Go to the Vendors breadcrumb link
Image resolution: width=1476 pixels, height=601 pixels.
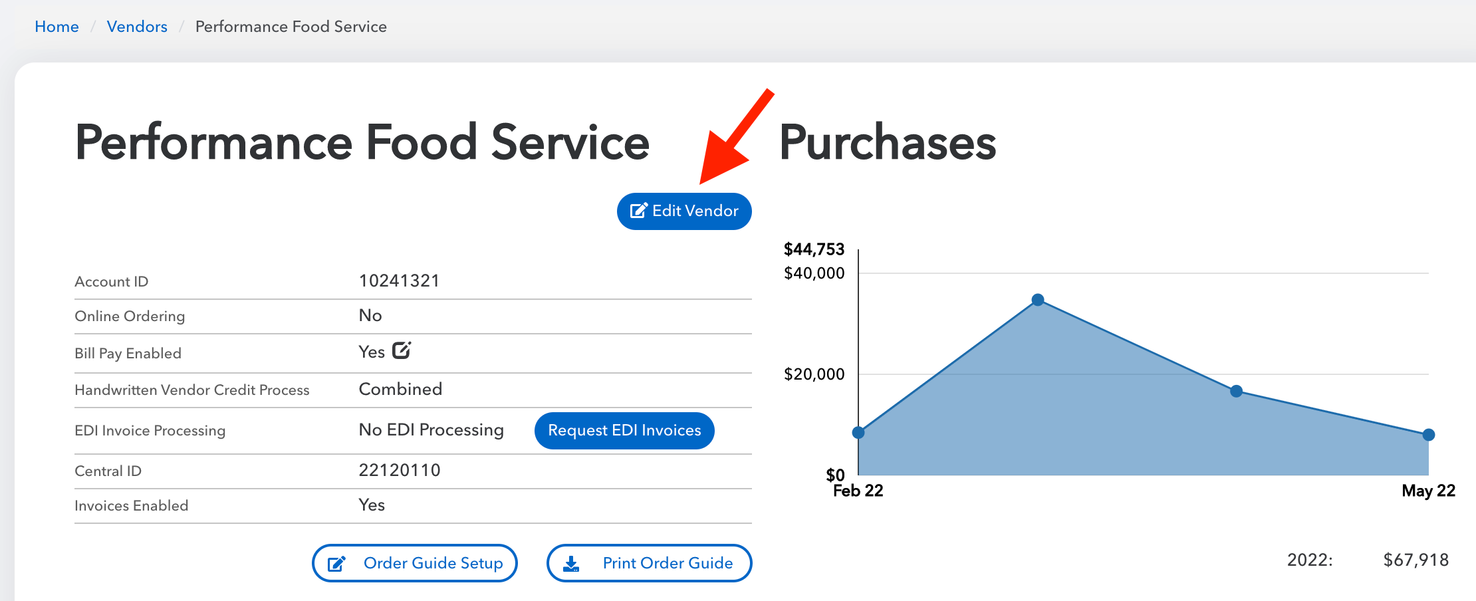(x=137, y=27)
